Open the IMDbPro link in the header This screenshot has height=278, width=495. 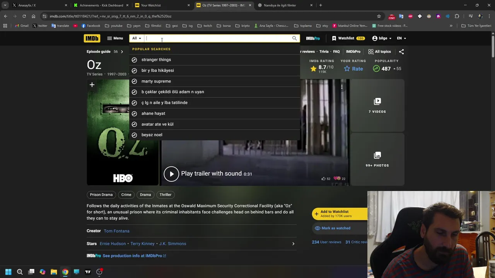(x=312, y=38)
